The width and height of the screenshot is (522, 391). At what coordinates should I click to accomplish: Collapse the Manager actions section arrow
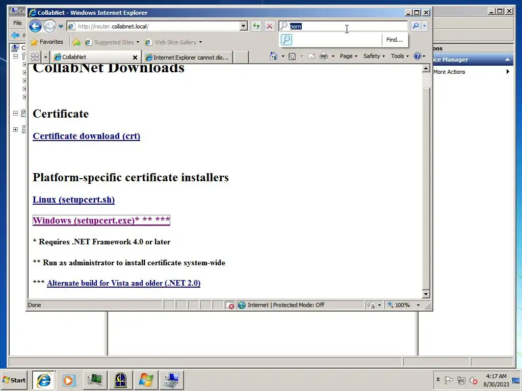[x=507, y=60]
